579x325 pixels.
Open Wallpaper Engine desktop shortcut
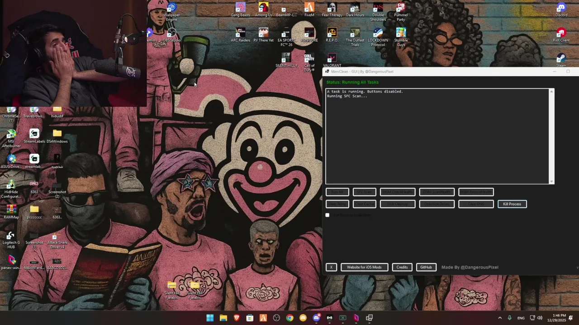pos(171,12)
